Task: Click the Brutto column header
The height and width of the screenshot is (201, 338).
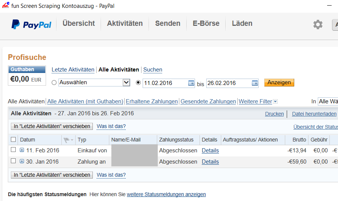Action: pyautogui.click(x=299, y=140)
